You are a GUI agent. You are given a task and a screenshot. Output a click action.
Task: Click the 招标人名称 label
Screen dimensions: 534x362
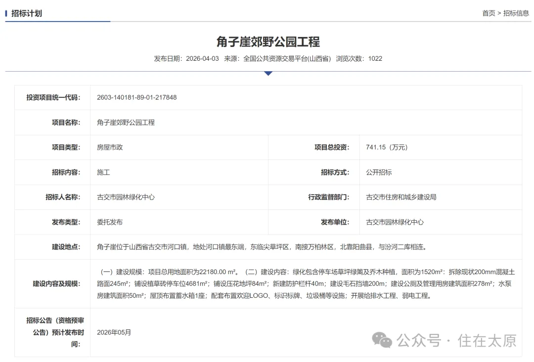click(63, 198)
